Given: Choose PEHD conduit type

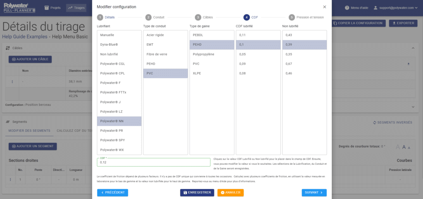Looking at the screenshot, I should (x=165, y=64).
